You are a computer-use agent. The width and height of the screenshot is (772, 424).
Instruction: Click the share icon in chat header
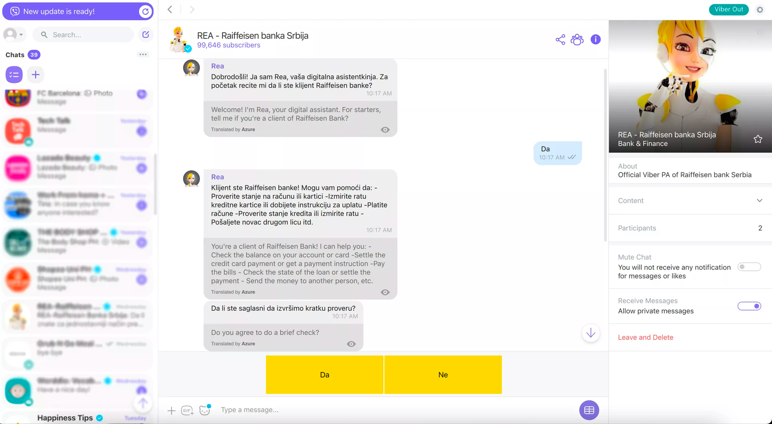pos(560,39)
